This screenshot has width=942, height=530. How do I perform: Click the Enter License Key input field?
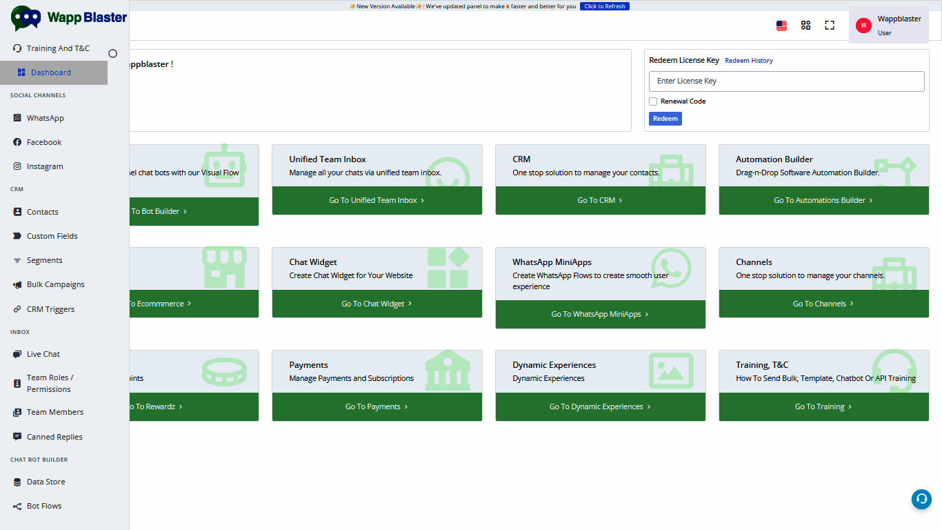(786, 81)
